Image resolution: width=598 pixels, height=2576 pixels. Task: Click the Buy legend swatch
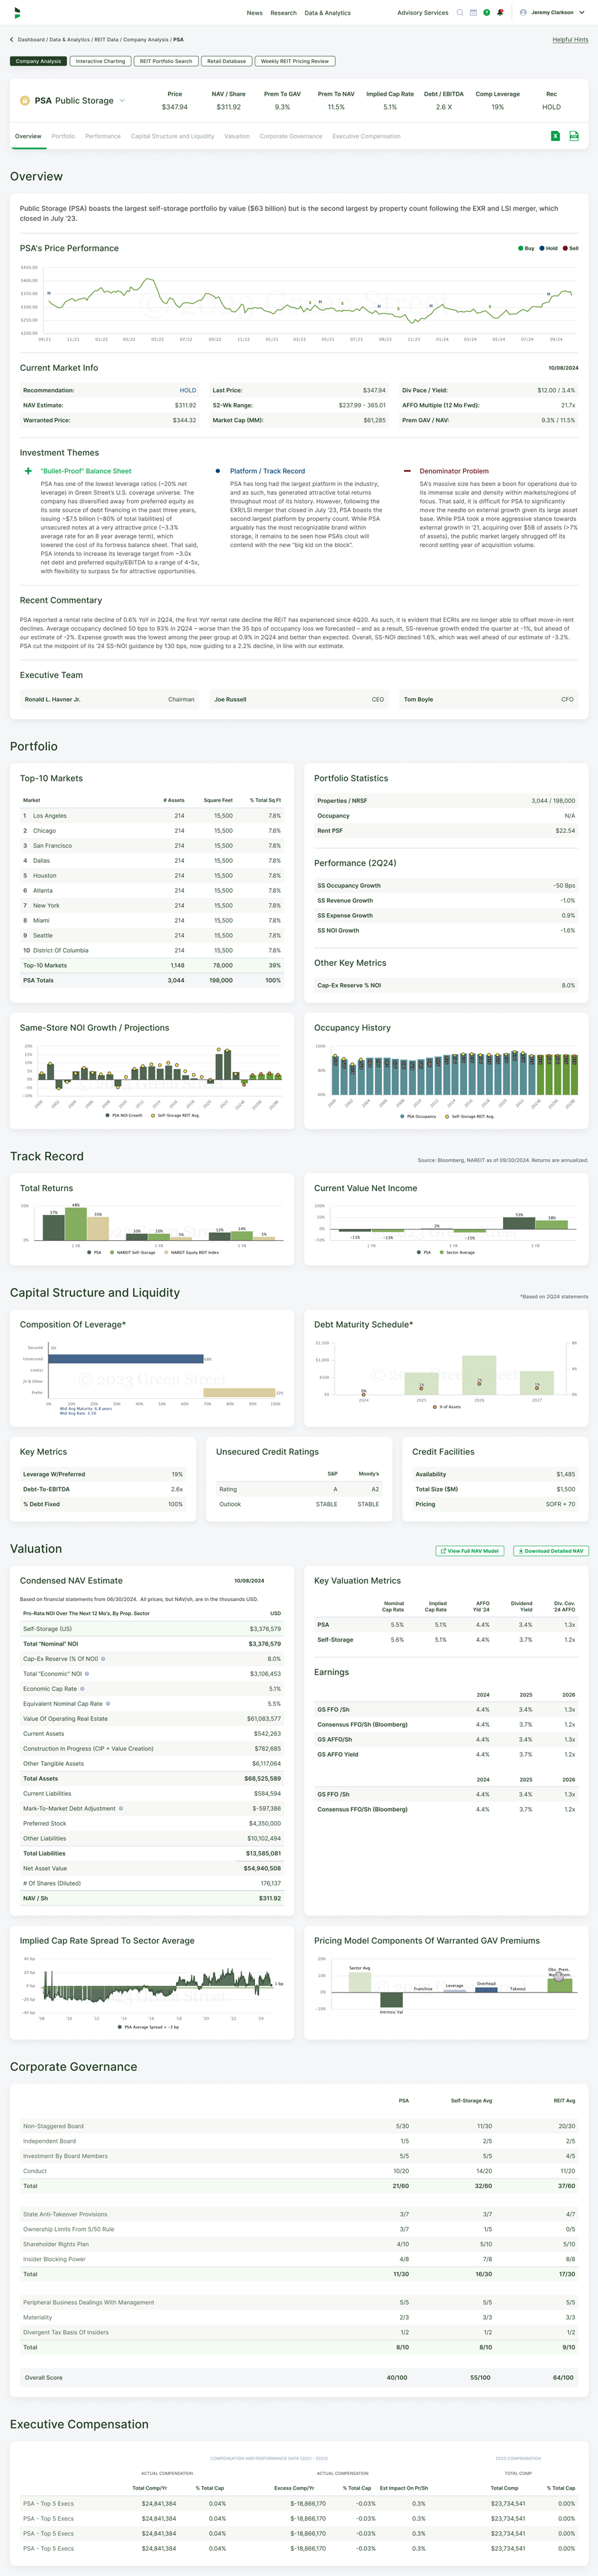point(520,248)
